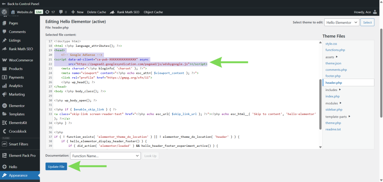Open the updates icon showing 17
The image size is (383, 182).
coord(47,12)
